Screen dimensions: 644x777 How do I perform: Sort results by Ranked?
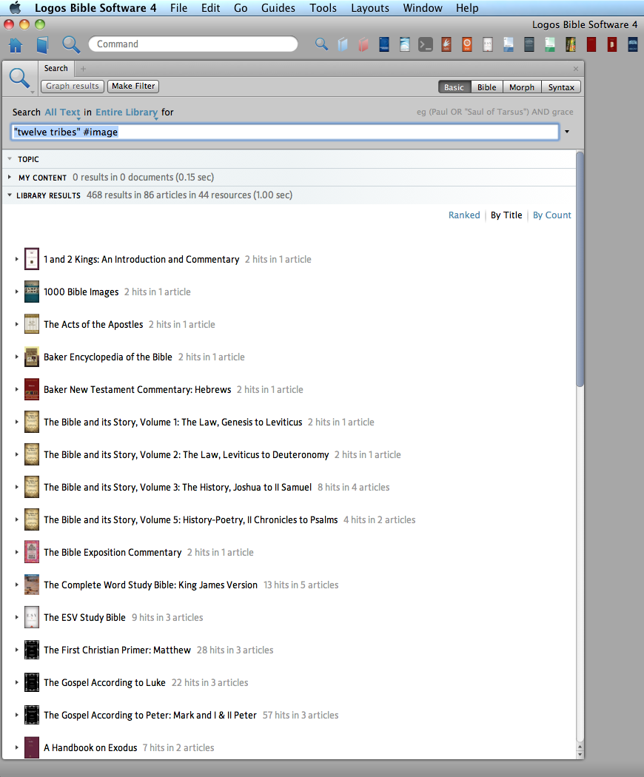464,215
